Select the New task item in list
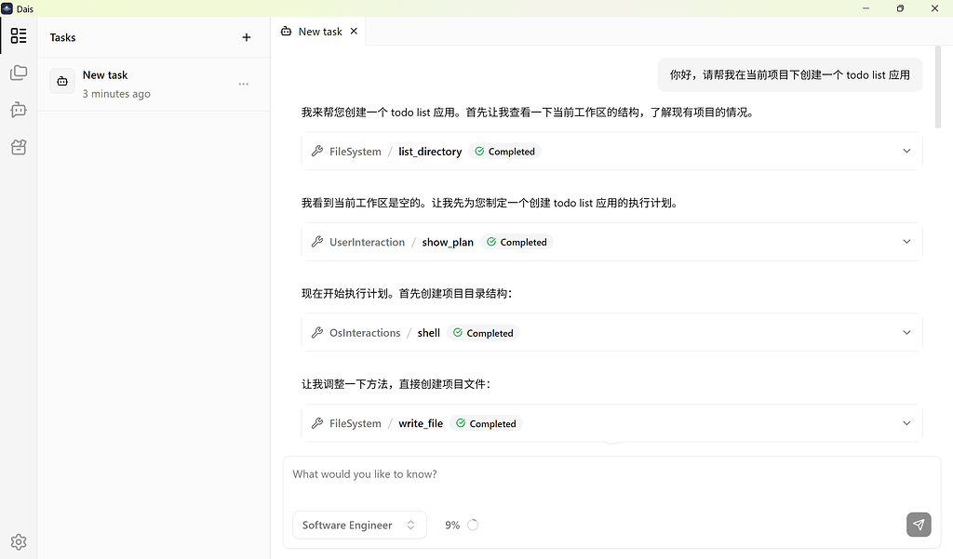Viewport: 953px width, 559px height. pyautogui.click(x=154, y=84)
